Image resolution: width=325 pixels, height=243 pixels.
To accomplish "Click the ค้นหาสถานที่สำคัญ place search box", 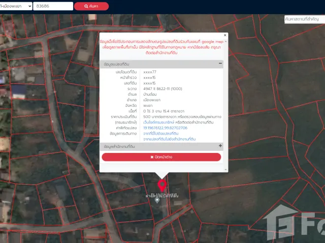I will pos(305,19).
